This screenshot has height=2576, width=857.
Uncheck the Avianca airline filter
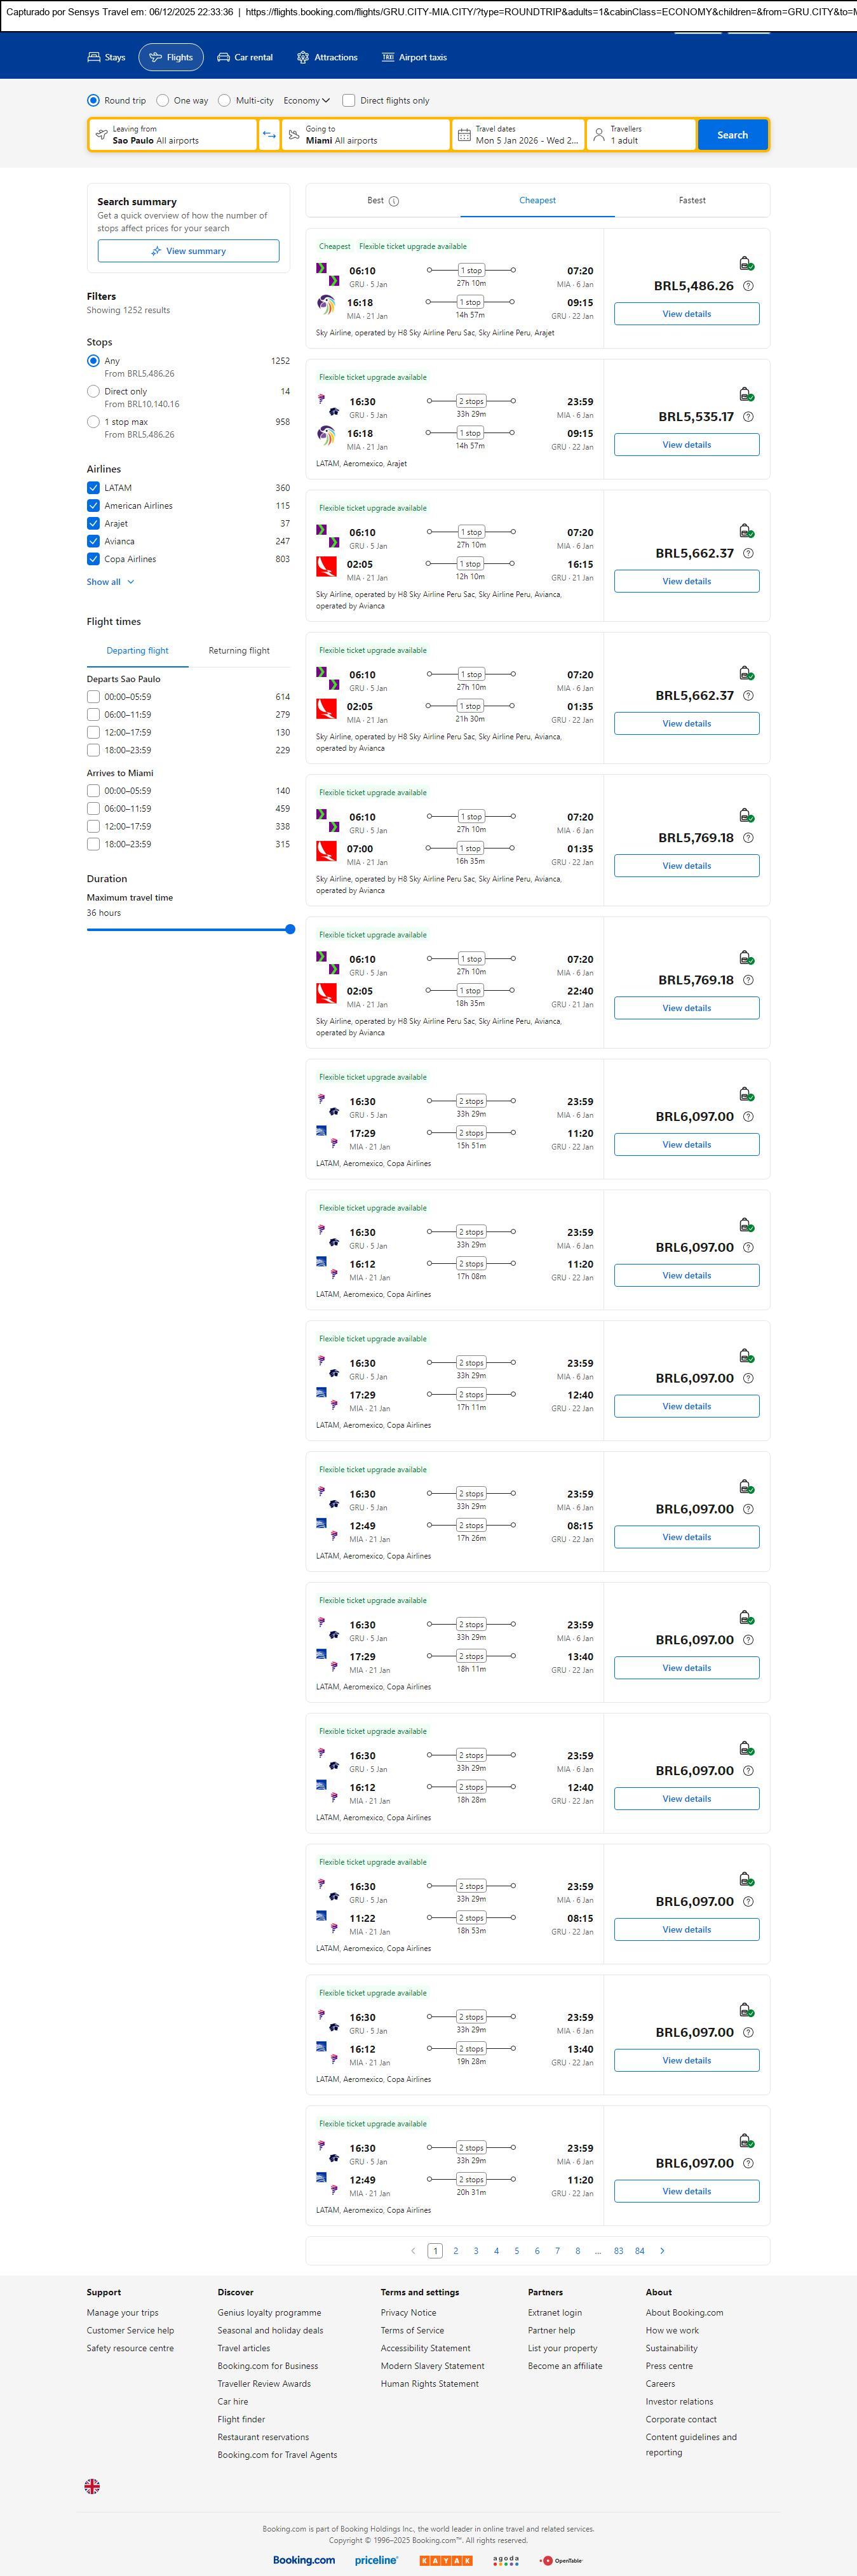93,541
